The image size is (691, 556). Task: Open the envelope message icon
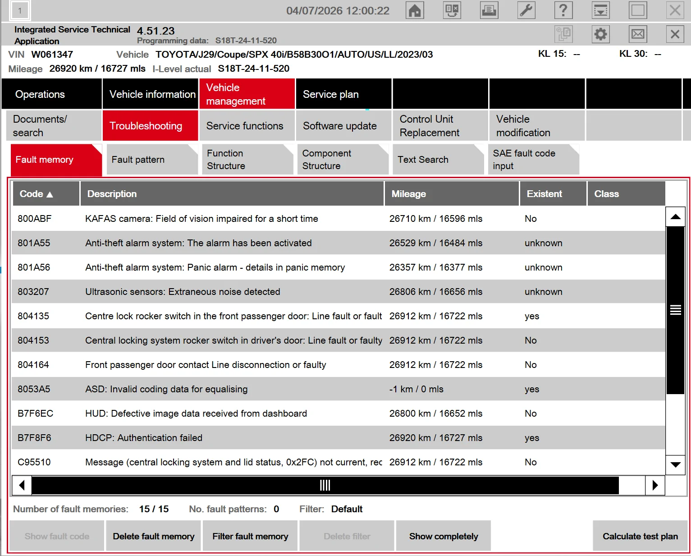[x=638, y=34]
